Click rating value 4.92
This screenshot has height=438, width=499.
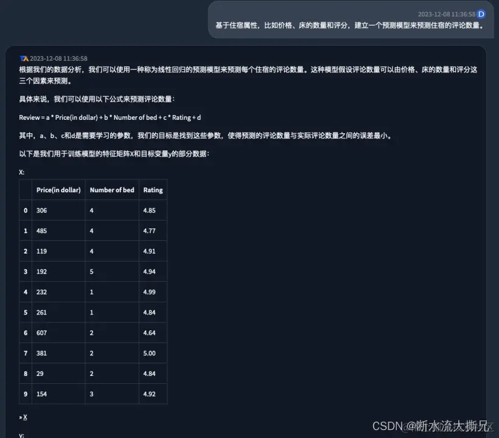click(x=149, y=394)
